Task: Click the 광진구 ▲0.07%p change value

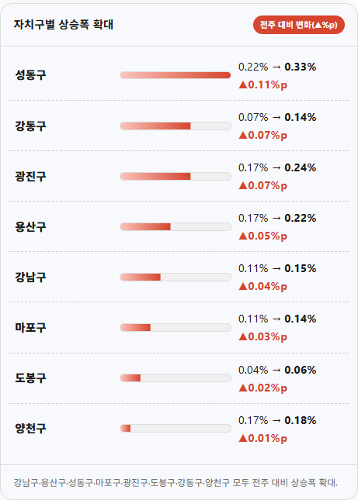Action: click(x=262, y=185)
